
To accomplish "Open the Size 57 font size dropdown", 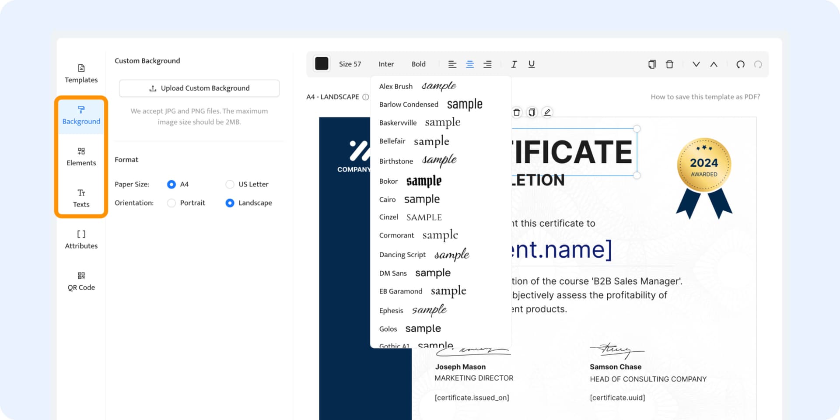I will click(350, 64).
